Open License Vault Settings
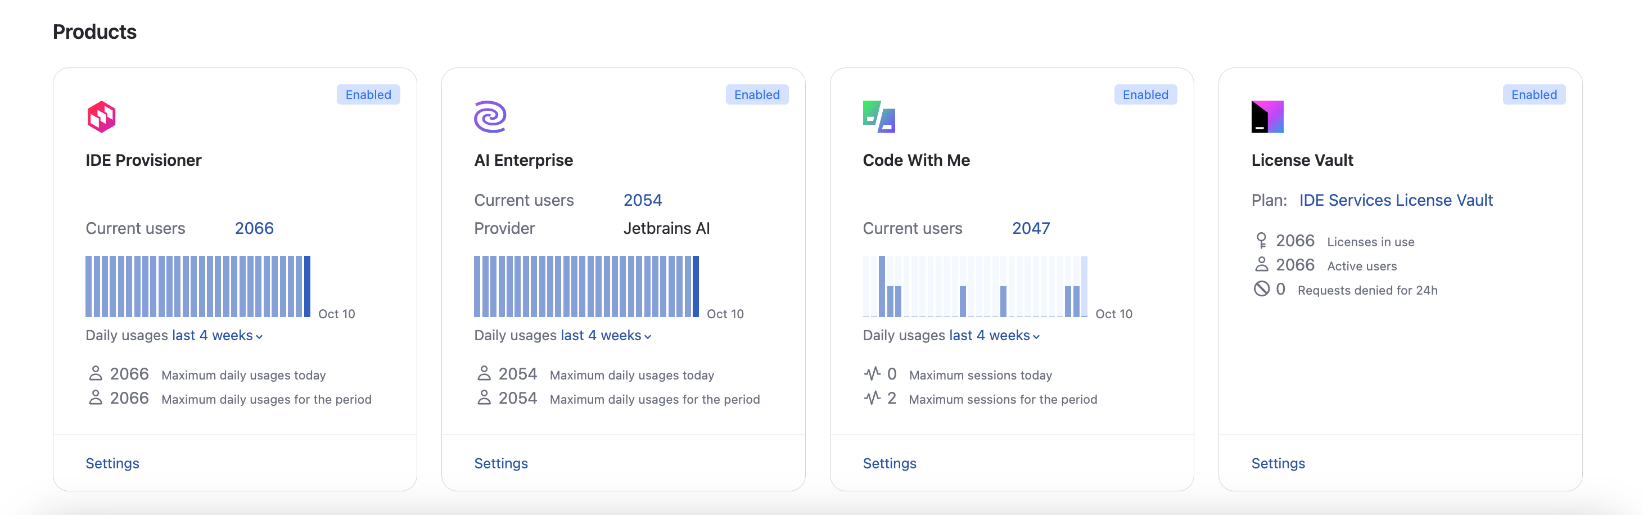Screen dimensions: 1643x515 pos(1278,463)
